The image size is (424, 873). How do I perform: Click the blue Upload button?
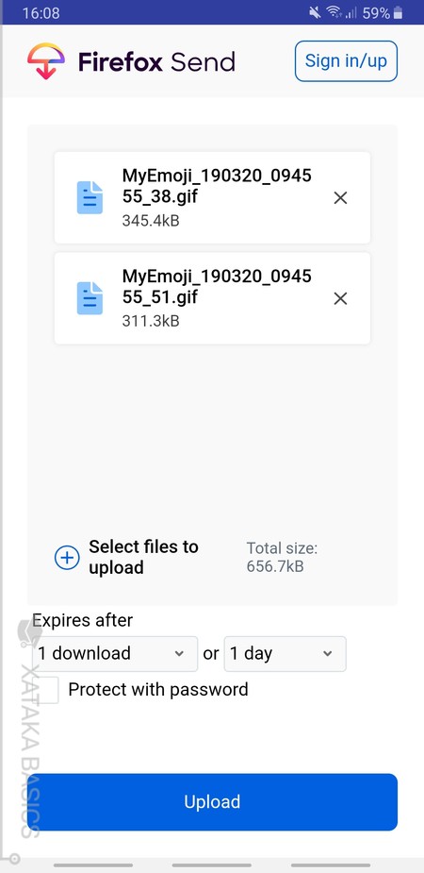pyautogui.click(x=212, y=801)
